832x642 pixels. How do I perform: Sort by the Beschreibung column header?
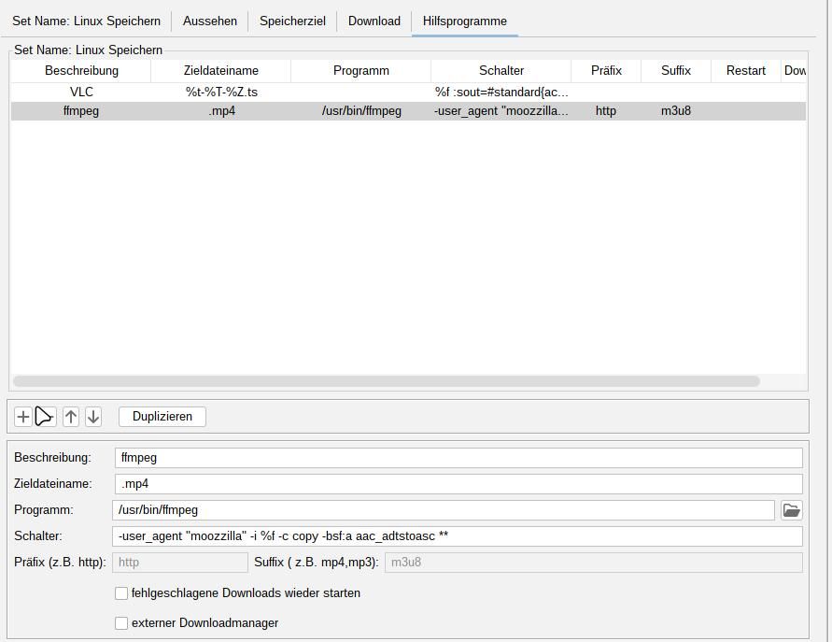pyautogui.click(x=81, y=71)
